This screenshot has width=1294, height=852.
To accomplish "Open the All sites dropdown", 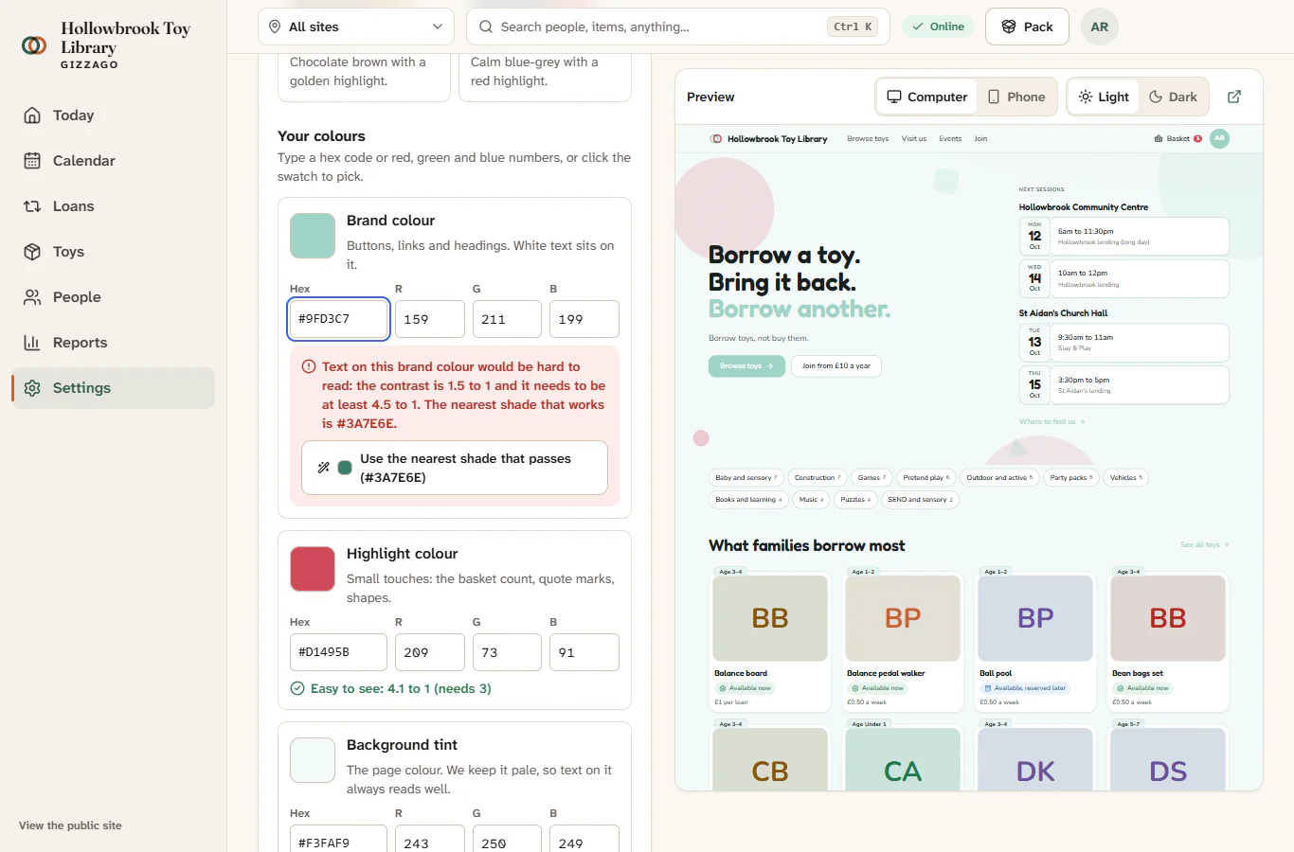I will pos(356,27).
